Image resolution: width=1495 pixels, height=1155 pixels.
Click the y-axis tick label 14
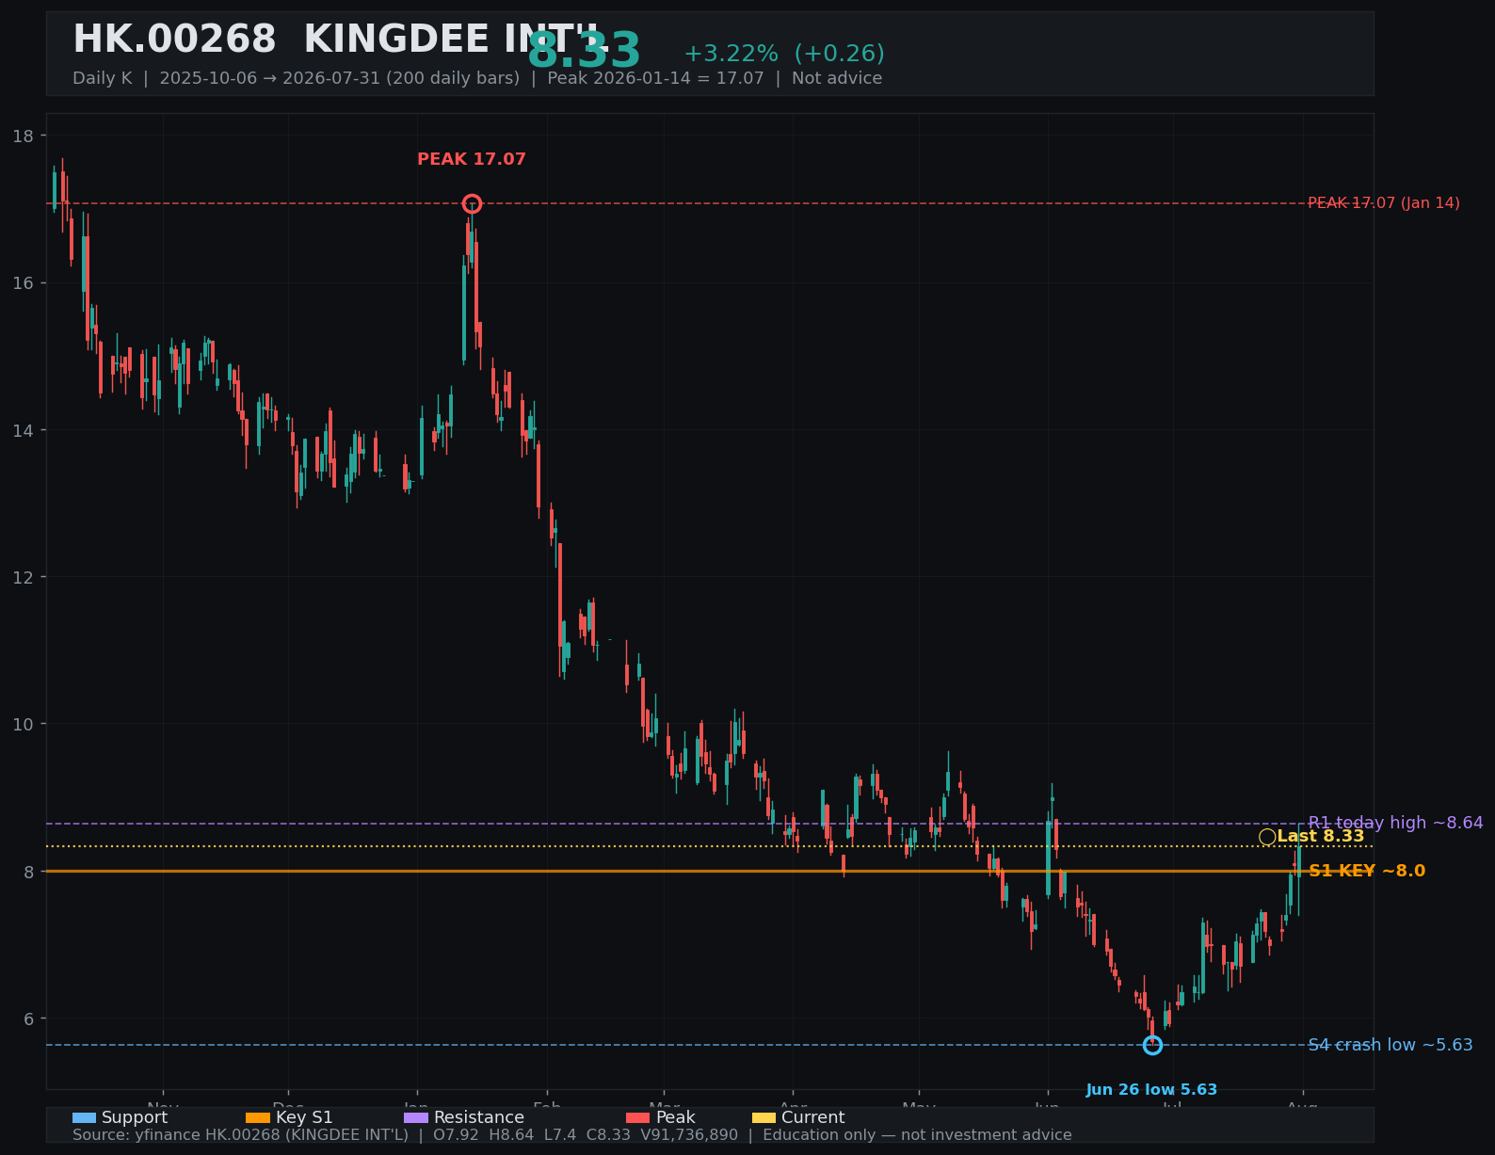[23, 430]
